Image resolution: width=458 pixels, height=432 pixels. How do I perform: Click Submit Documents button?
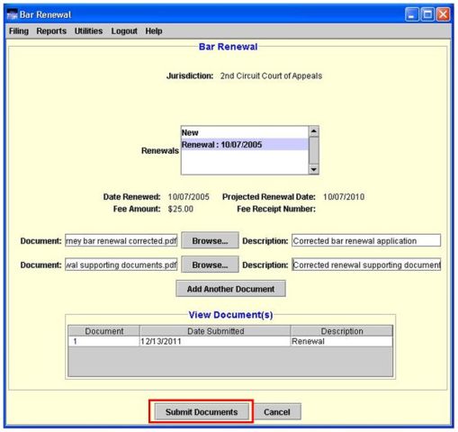coord(202,411)
